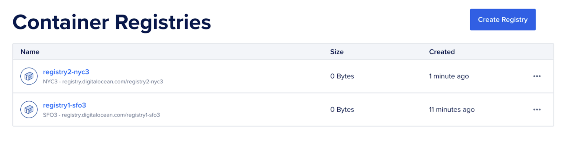This screenshot has height=142, width=571.
Task: Click the Container Registries page heading
Action: pyautogui.click(x=111, y=22)
